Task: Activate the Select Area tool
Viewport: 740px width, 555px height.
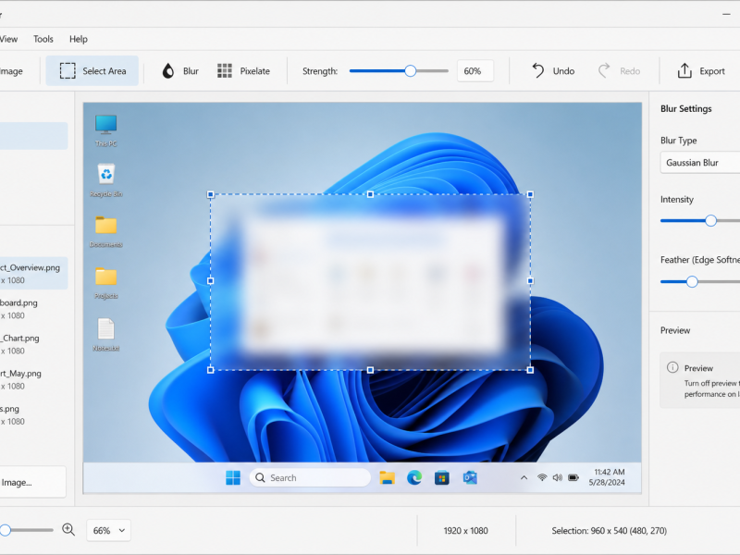Action: click(x=92, y=71)
